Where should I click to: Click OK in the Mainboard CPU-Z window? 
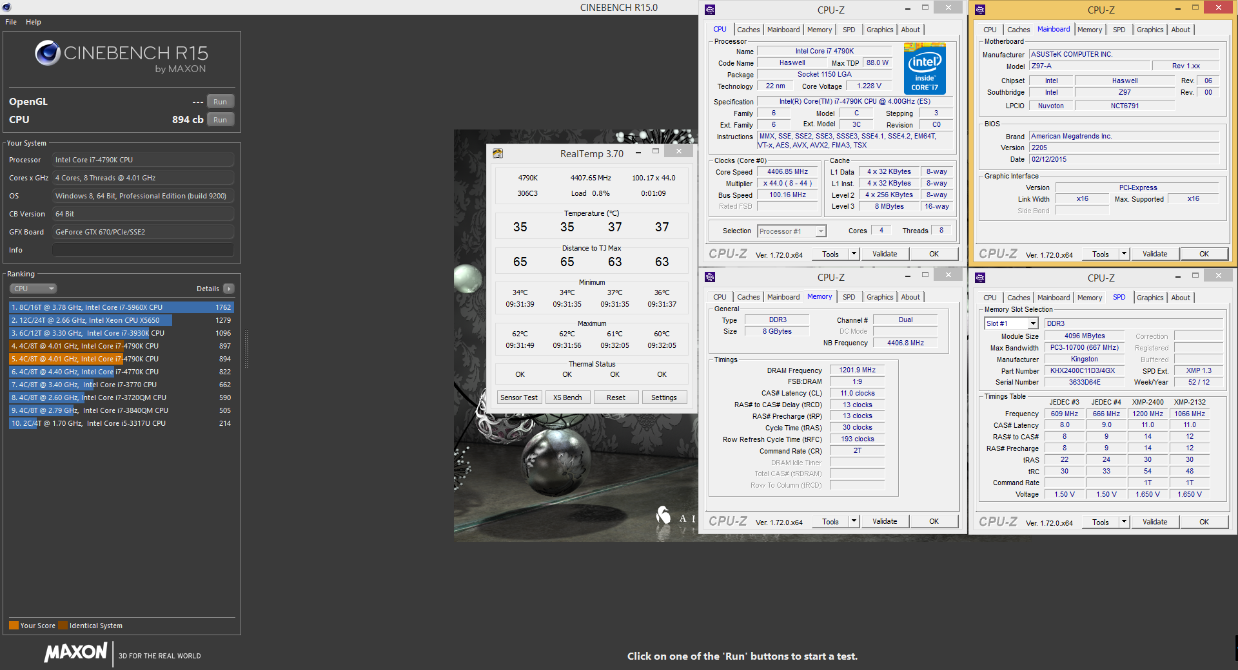[1204, 254]
